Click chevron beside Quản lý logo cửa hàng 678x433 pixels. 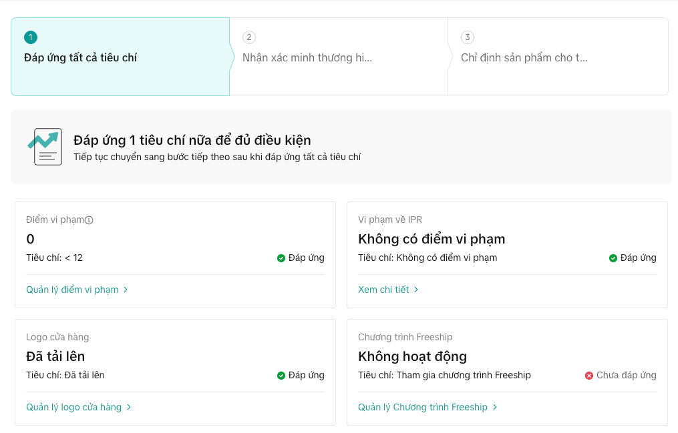click(129, 408)
